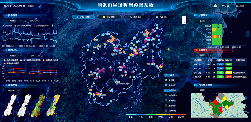
Task: Collapse the 污染源 section
Action: click(167, 75)
